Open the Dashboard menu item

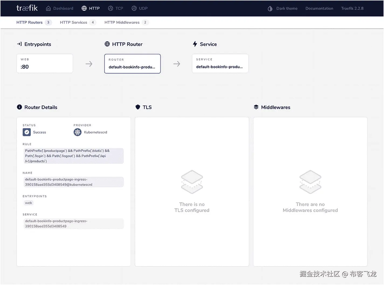point(60,8)
